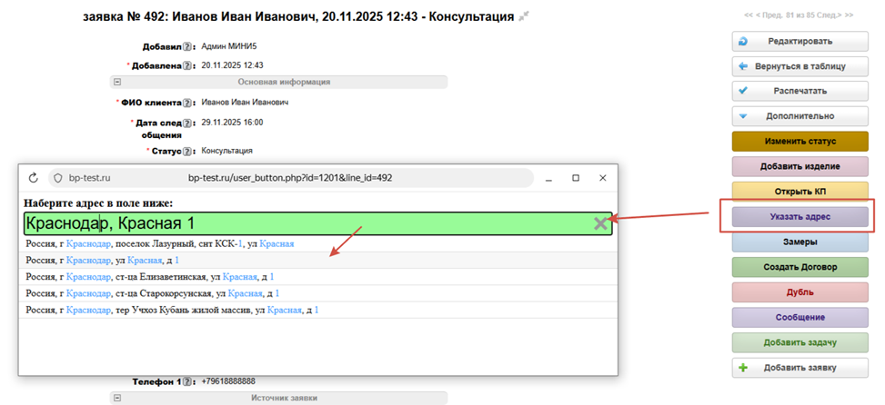This screenshot has width=885, height=405.
Task: Collapse the Основная информация section
Action: pyautogui.click(x=117, y=82)
